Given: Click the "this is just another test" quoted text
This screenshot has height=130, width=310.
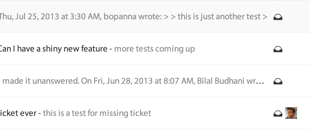Looking at the screenshot, I should [x=219, y=16].
